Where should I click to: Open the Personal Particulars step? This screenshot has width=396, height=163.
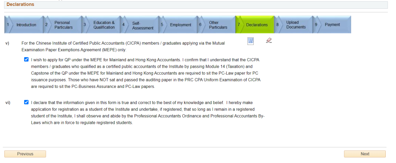coord(63,25)
